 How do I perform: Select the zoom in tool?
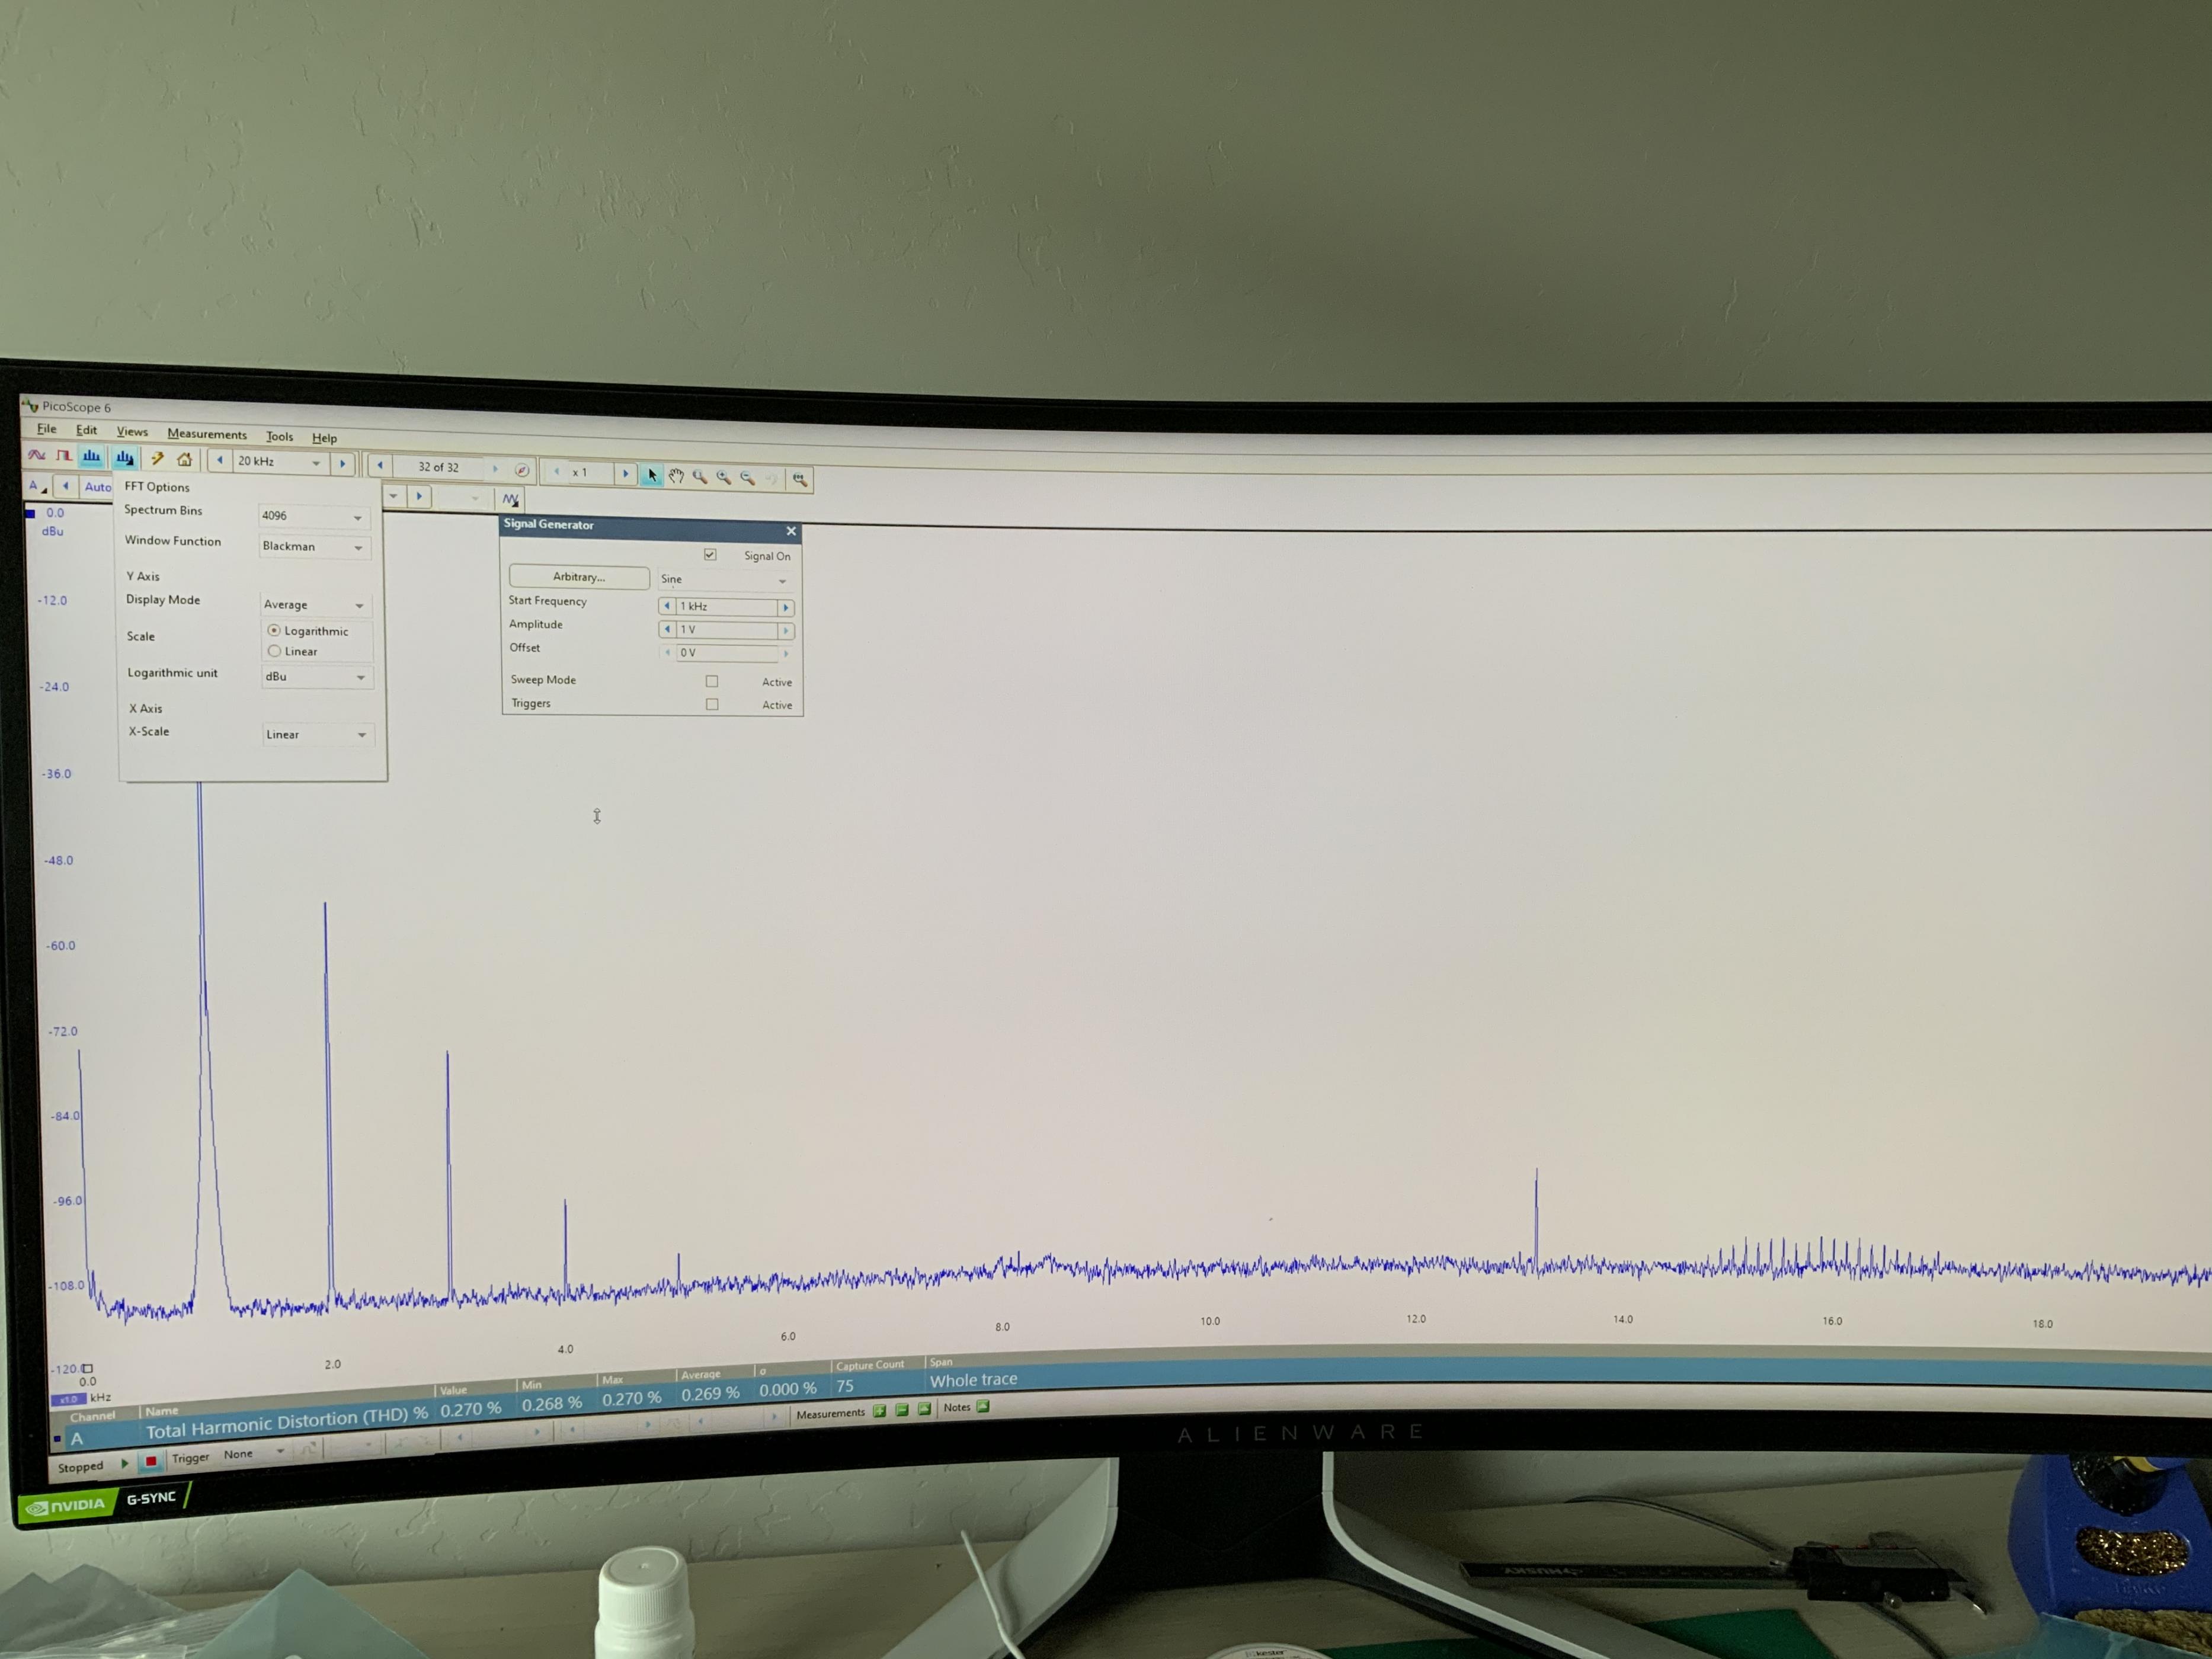pyautogui.click(x=724, y=477)
